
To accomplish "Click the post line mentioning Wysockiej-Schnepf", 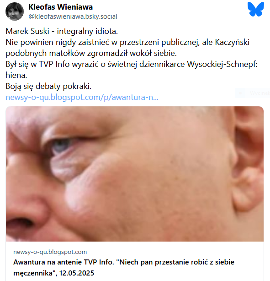I will (x=132, y=64).
